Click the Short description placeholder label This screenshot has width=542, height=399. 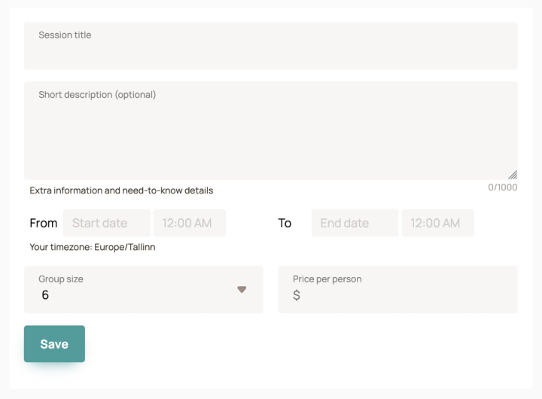(97, 95)
